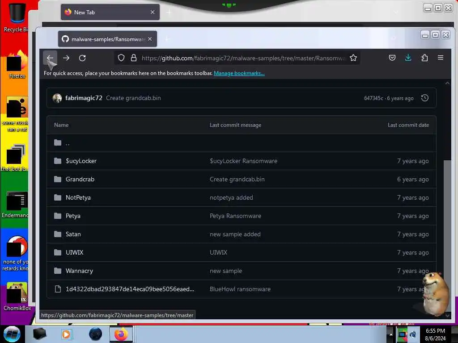The image size is (458, 343).
Task: Select the ChomikBox desktop icon
Action: click(x=17, y=297)
